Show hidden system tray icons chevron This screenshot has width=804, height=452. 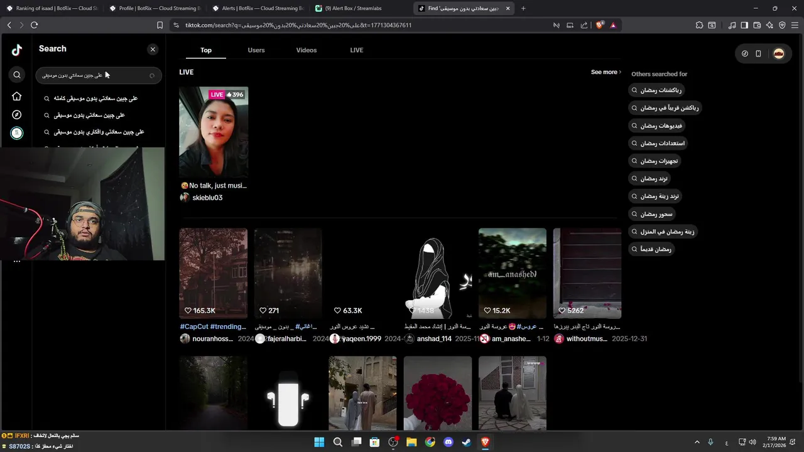pos(697,442)
